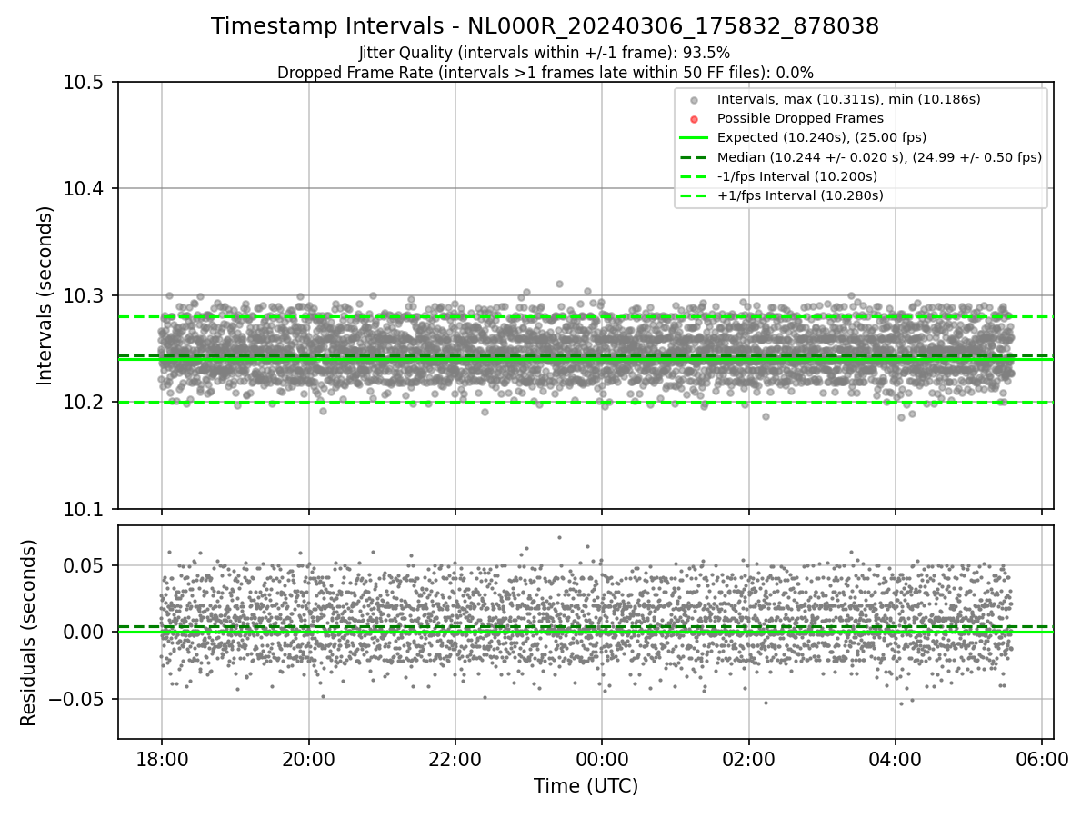Screen dimensions: 1091x818
Task: Click the Time (UTC) x-axis label
Action: (586, 786)
